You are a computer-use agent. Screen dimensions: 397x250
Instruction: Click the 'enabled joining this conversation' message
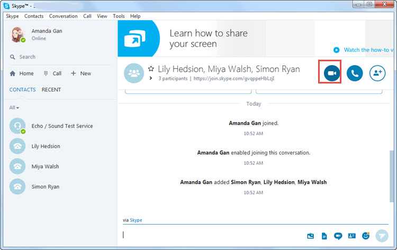pos(254,153)
